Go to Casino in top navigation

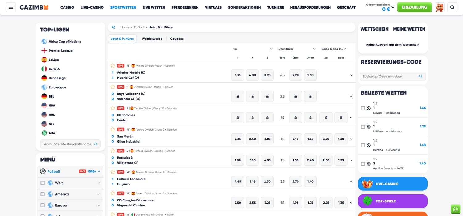(x=67, y=7)
